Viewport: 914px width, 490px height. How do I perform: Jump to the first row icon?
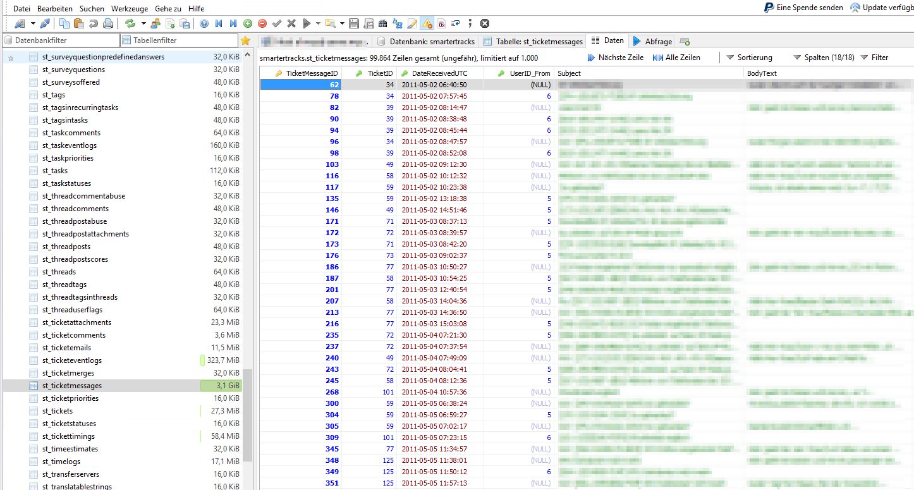(x=219, y=23)
